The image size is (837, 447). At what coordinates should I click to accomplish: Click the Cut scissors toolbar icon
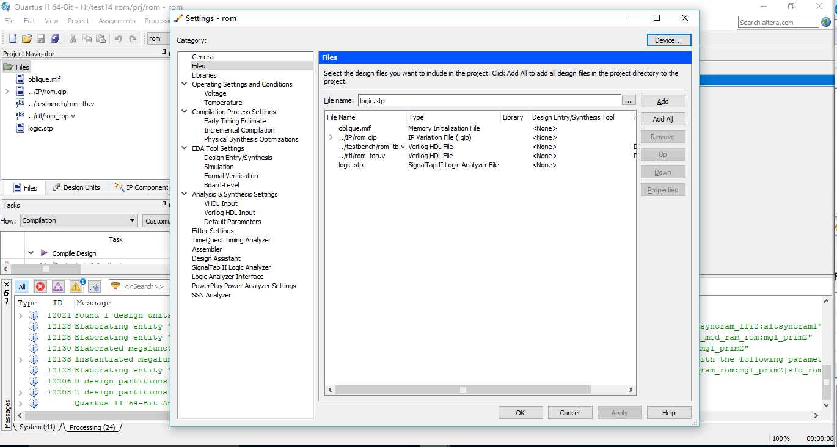tap(73, 38)
